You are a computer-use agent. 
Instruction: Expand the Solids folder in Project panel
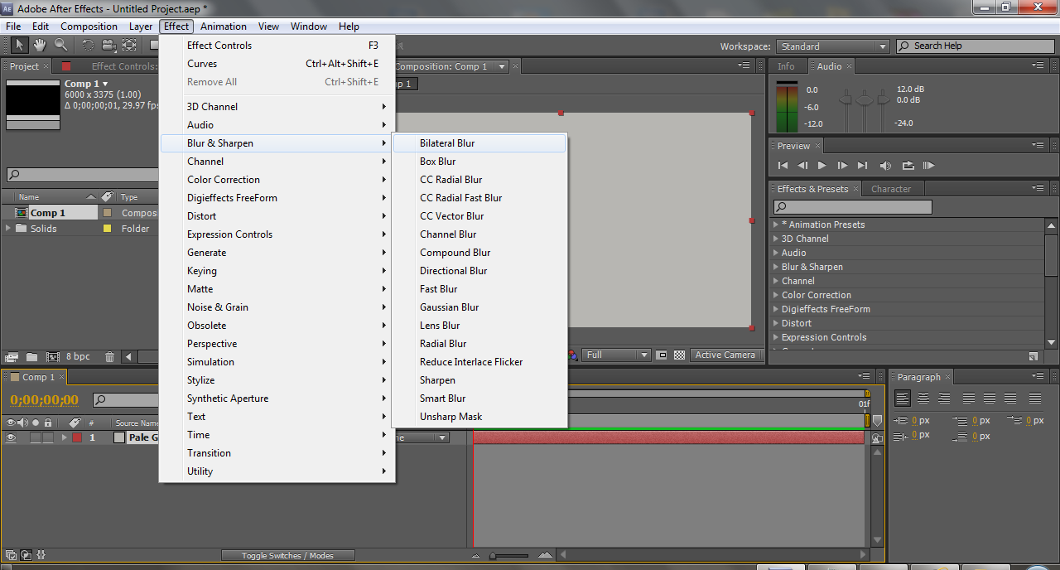(8, 229)
